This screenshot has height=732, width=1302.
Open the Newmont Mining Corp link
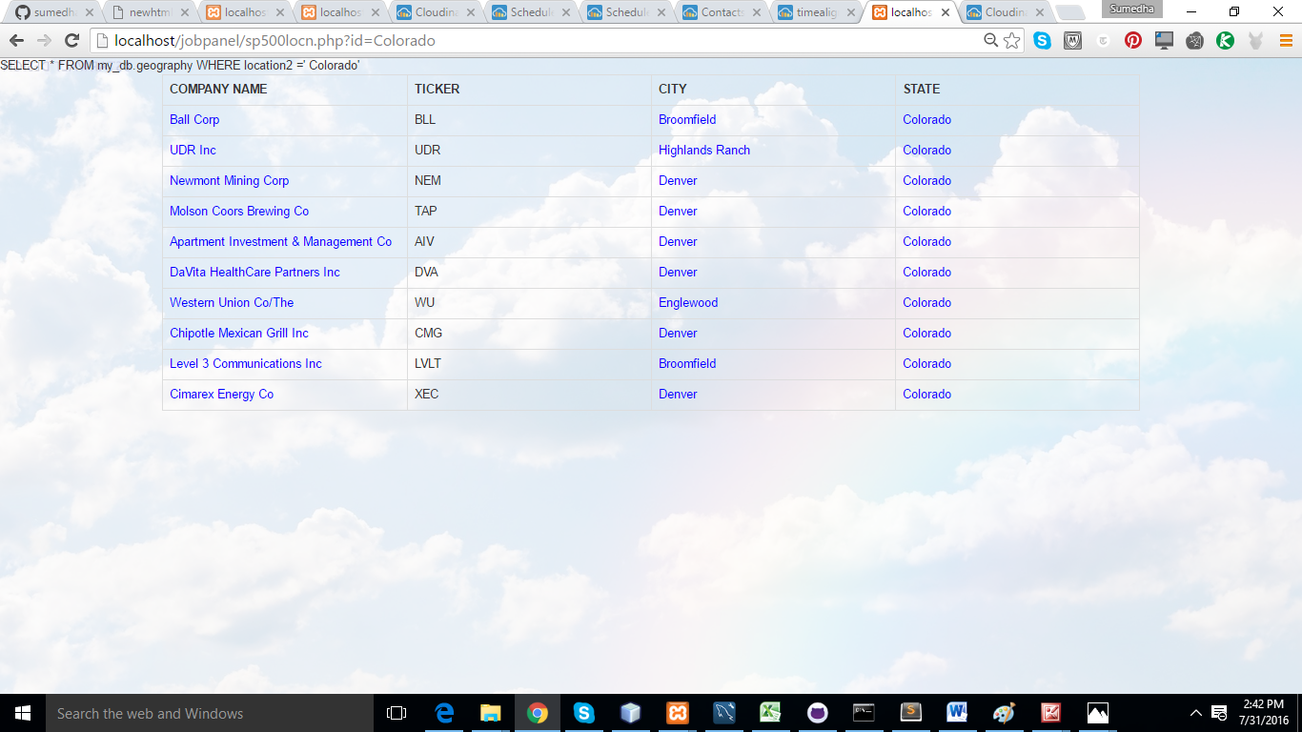coord(229,180)
